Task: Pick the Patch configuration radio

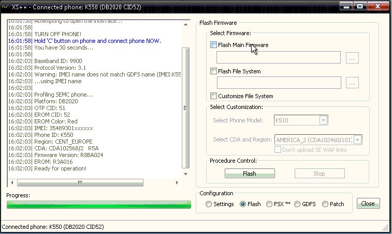Action: 325,204
